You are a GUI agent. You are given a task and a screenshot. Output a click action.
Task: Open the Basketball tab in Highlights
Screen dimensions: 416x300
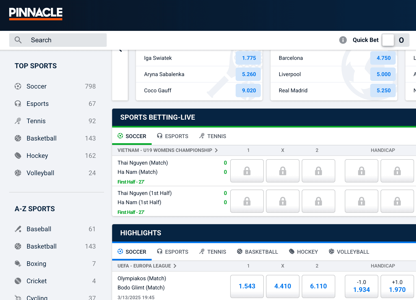[x=257, y=252]
